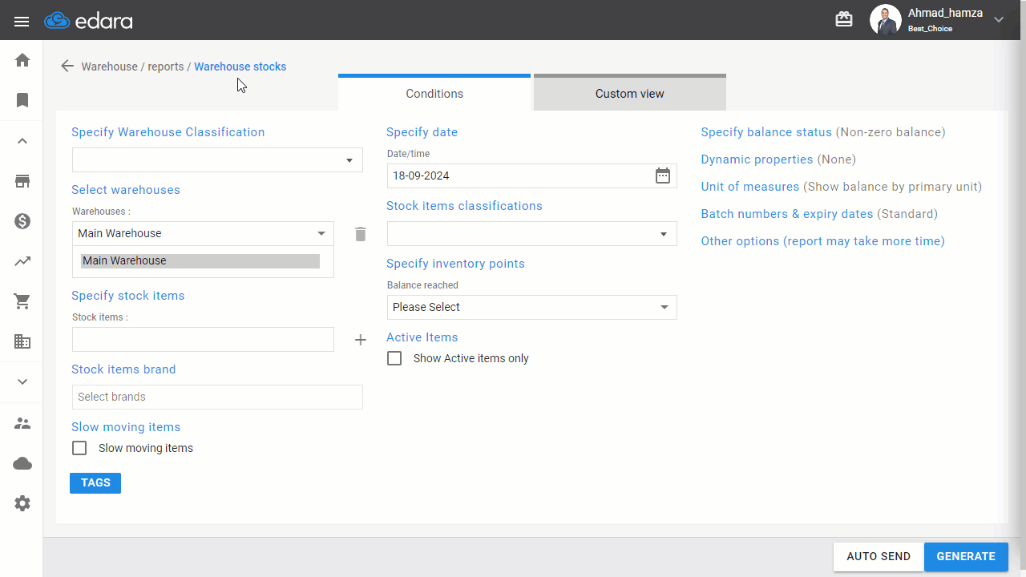The width and height of the screenshot is (1026, 577).
Task: Open Unit of measures option
Action: [750, 187]
